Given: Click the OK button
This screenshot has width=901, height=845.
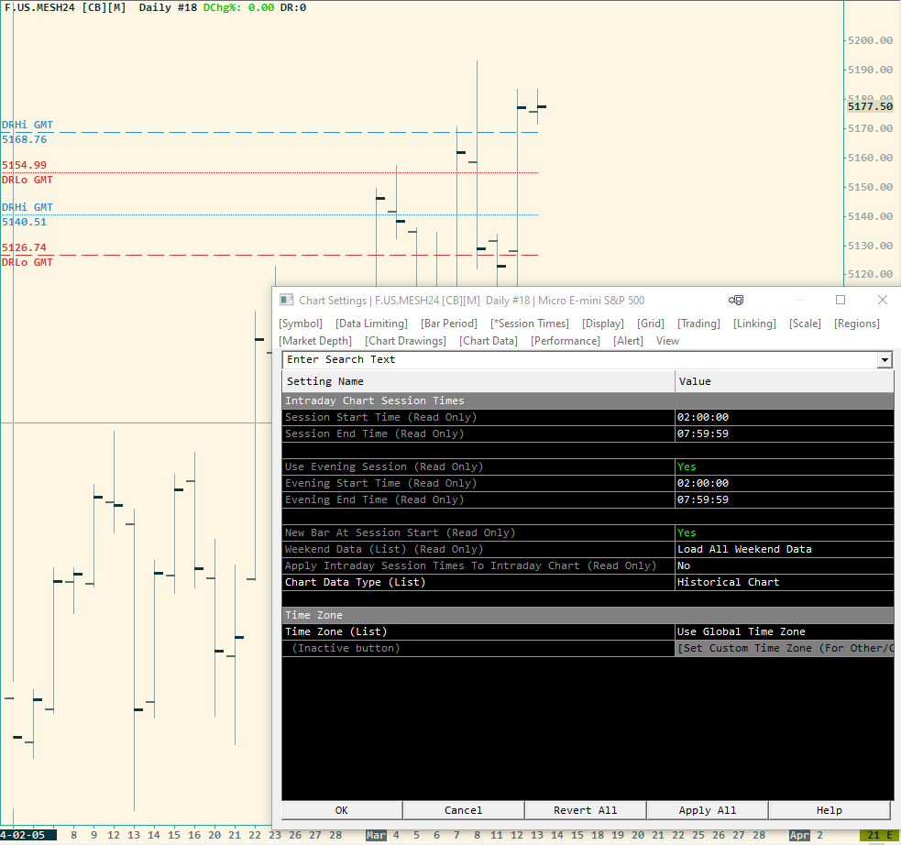Looking at the screenshot, I should tap(341, 810).
